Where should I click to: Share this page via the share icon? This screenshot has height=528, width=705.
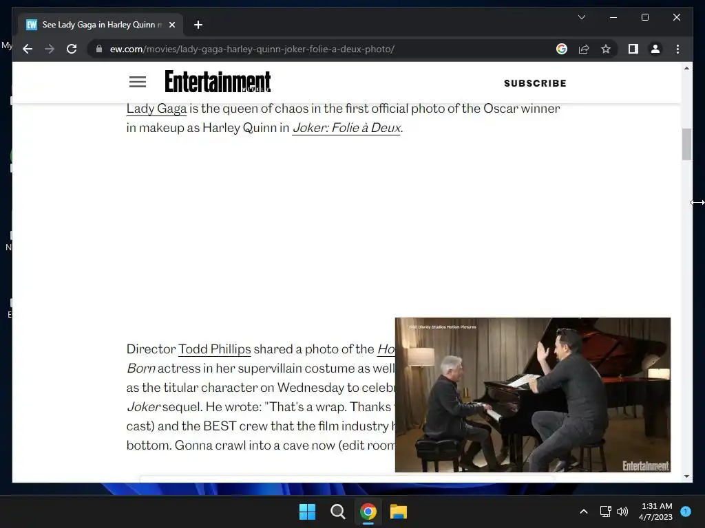[x=584, y=49]
